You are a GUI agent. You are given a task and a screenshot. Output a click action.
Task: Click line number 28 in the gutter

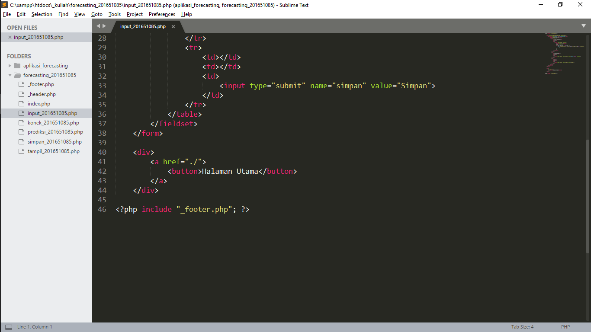[x=102, y=38]
